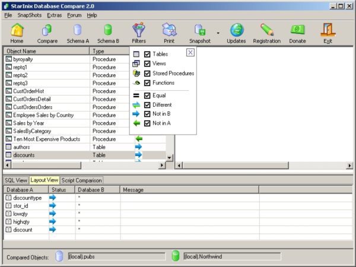This screenshot has height=267, width=356.
Task: Sort by Object Name column header
Action: [46, 52]
